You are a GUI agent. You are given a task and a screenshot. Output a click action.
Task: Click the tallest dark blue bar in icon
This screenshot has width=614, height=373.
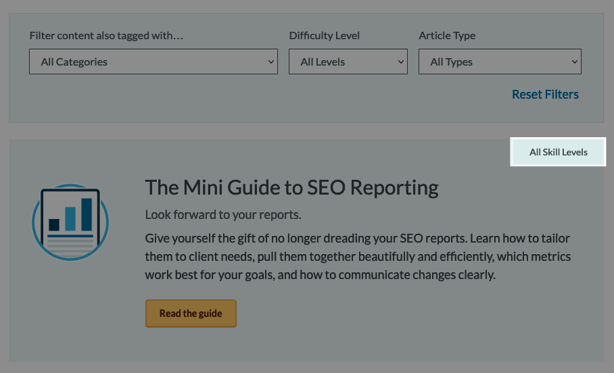tap(87, 214)
